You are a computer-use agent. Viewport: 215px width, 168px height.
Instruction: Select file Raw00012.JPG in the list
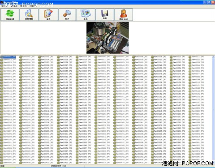(x=9, y=60)
